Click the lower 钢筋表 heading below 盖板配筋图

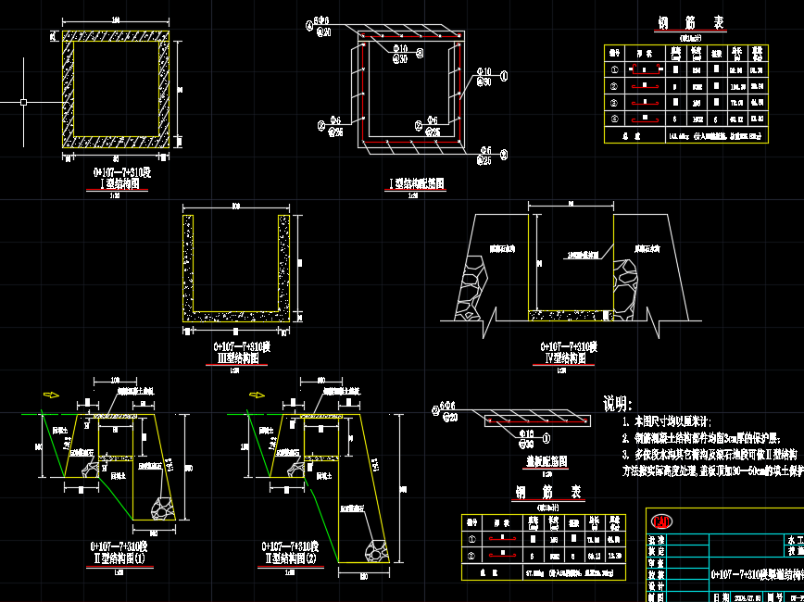548,493
